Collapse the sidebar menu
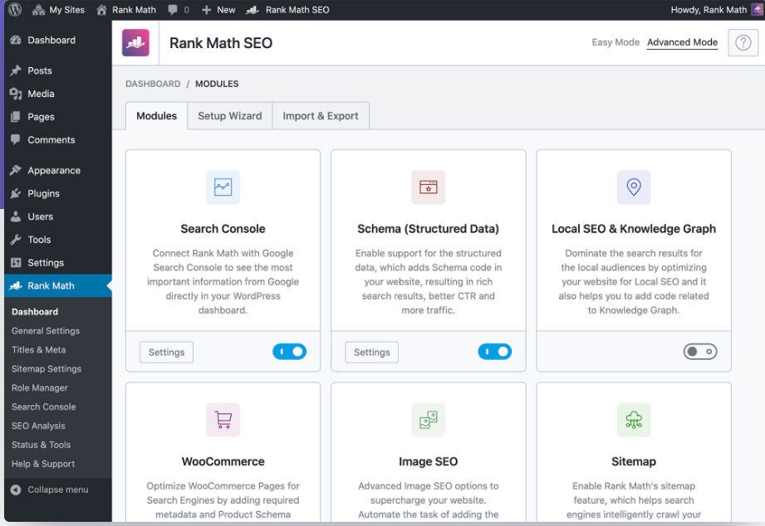 50,489
